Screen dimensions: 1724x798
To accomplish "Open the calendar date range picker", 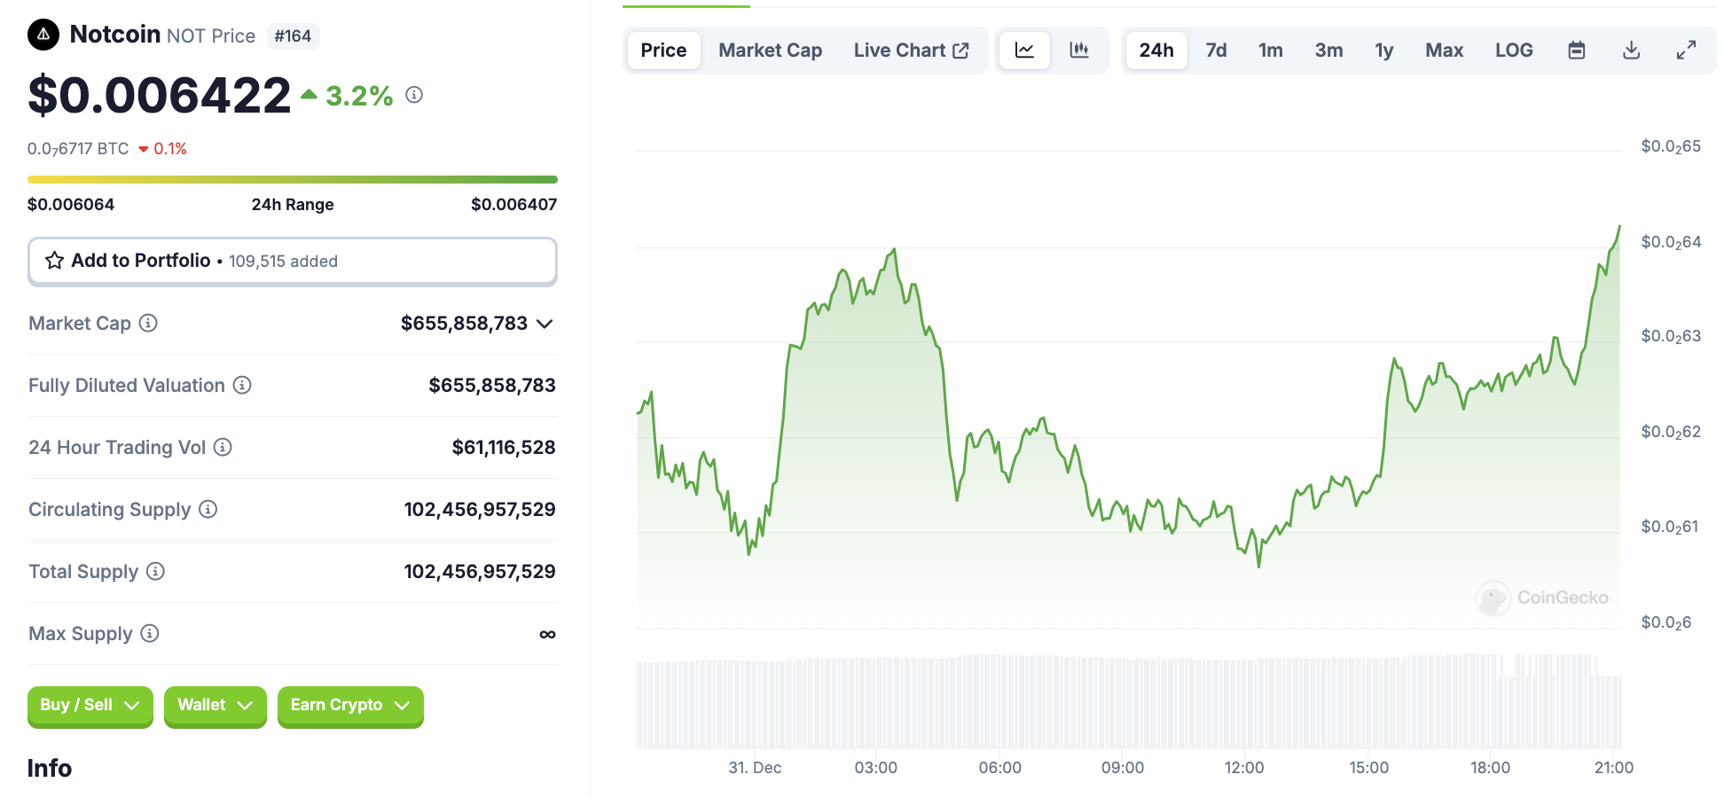I will coord(1577,51).
